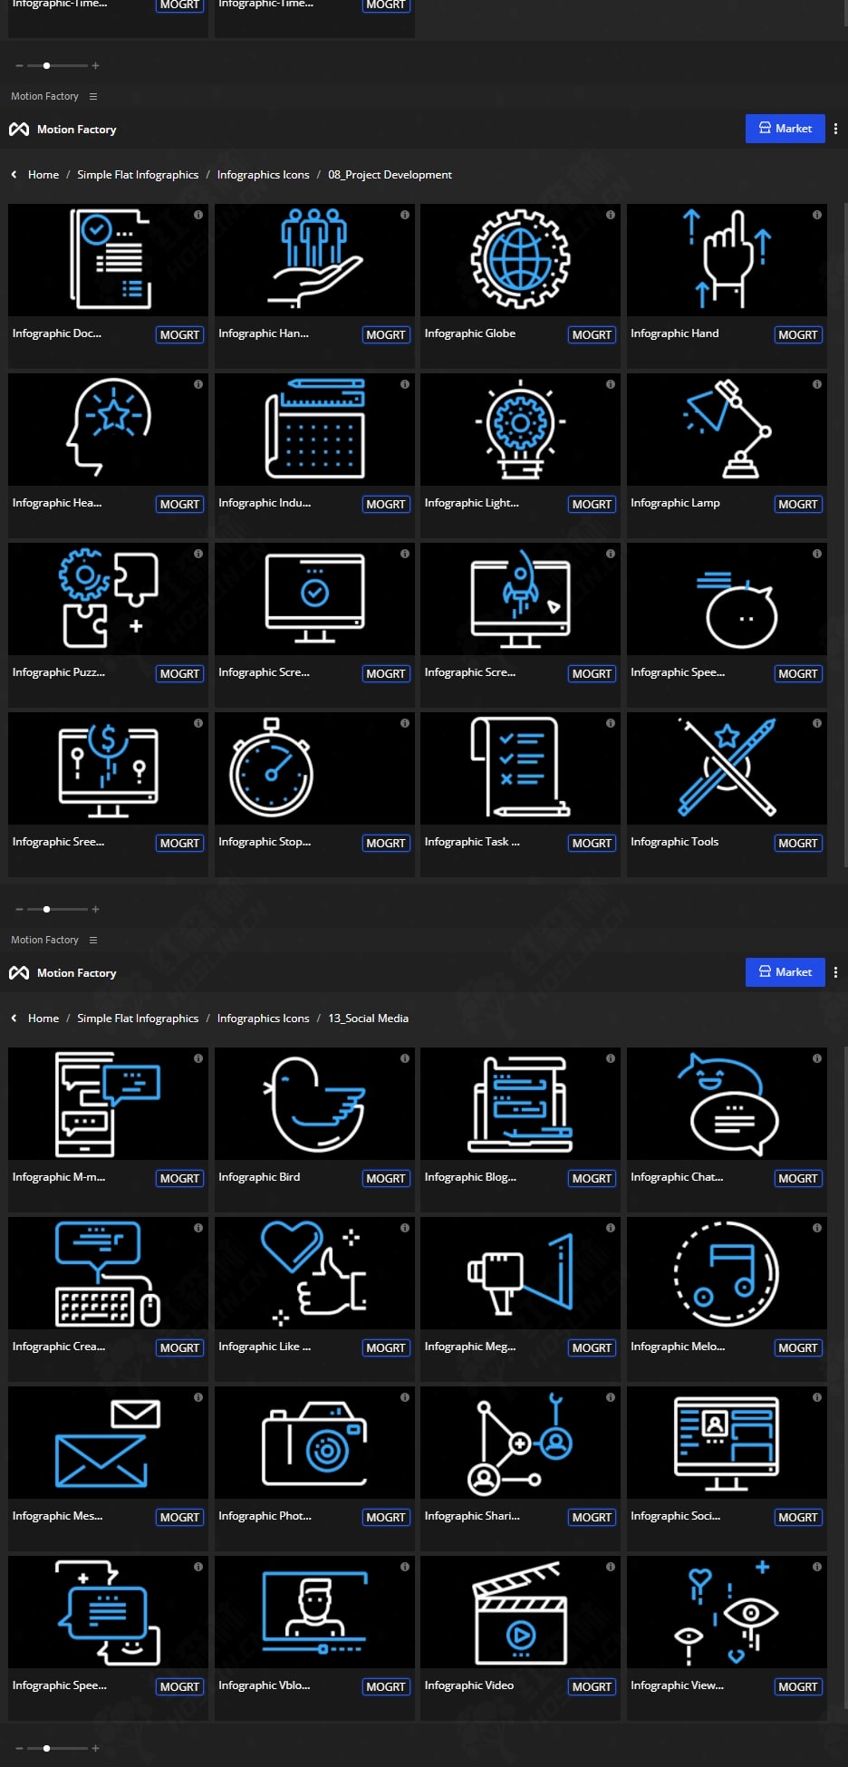Open the Infographic Social profile monitor thumbnail
The height and width of the screenshot is (1767, 848).
point(727,1442)
